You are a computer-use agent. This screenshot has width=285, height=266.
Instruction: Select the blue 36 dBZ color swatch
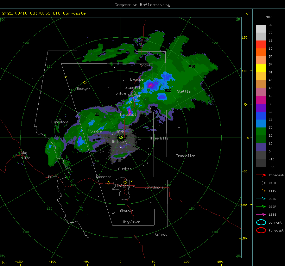[x=261, y=115]
